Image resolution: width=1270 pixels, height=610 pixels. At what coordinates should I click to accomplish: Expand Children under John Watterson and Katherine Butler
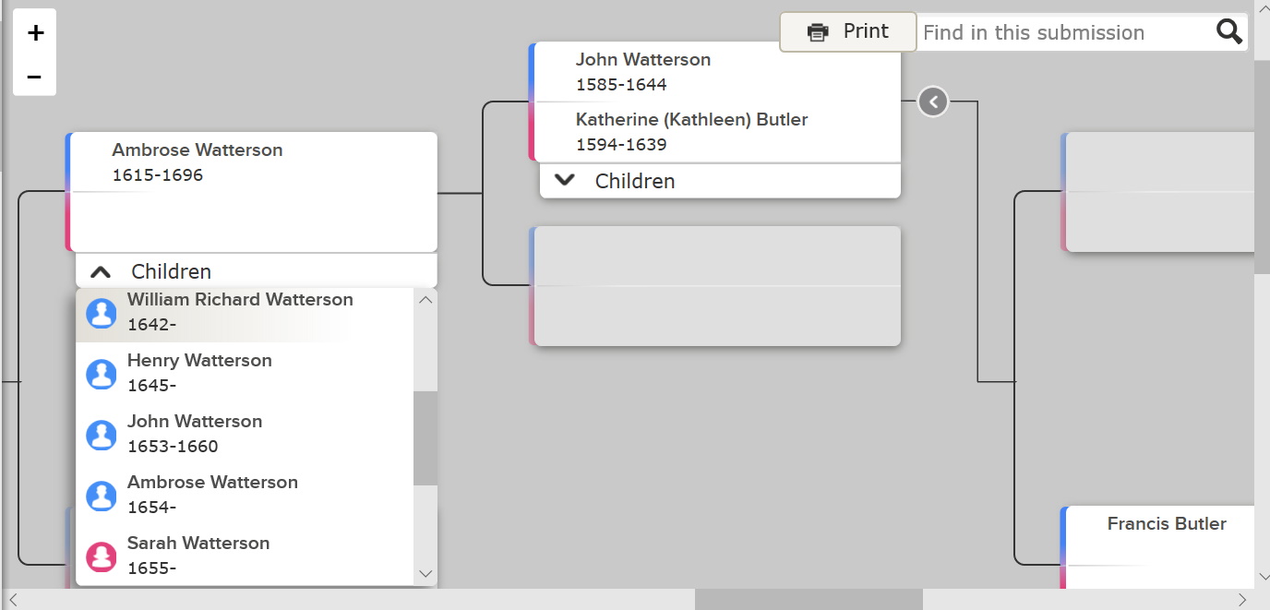[x=565, y=181]
